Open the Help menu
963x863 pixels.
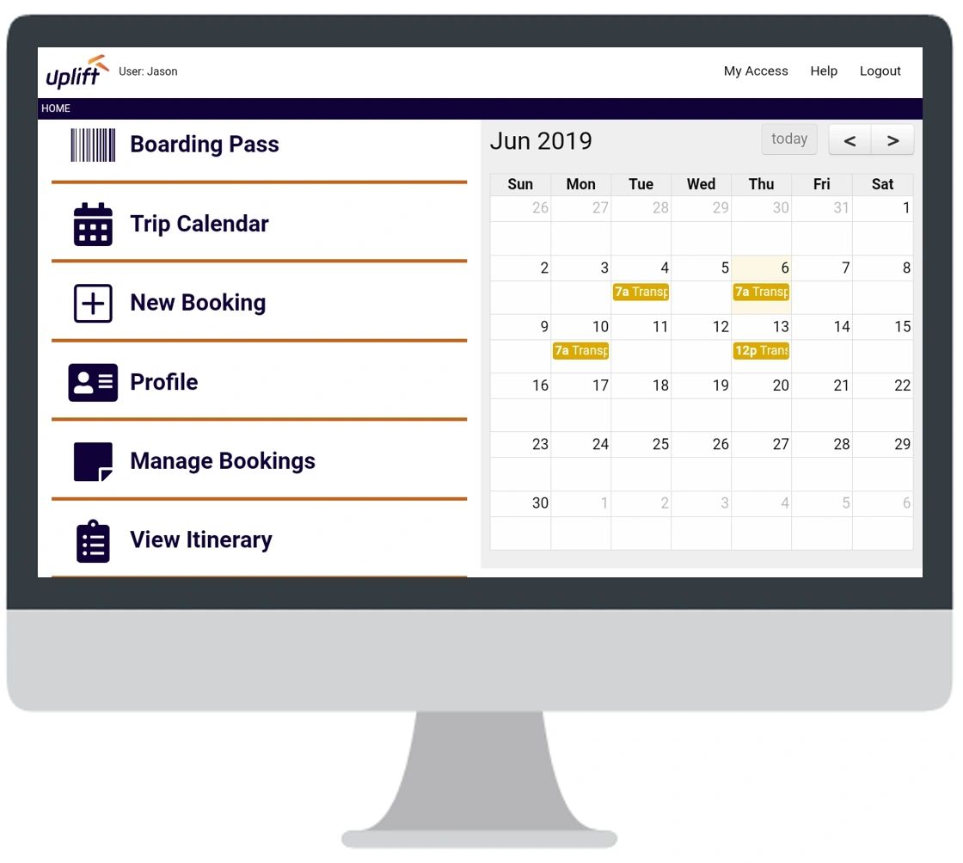point(824,71)
